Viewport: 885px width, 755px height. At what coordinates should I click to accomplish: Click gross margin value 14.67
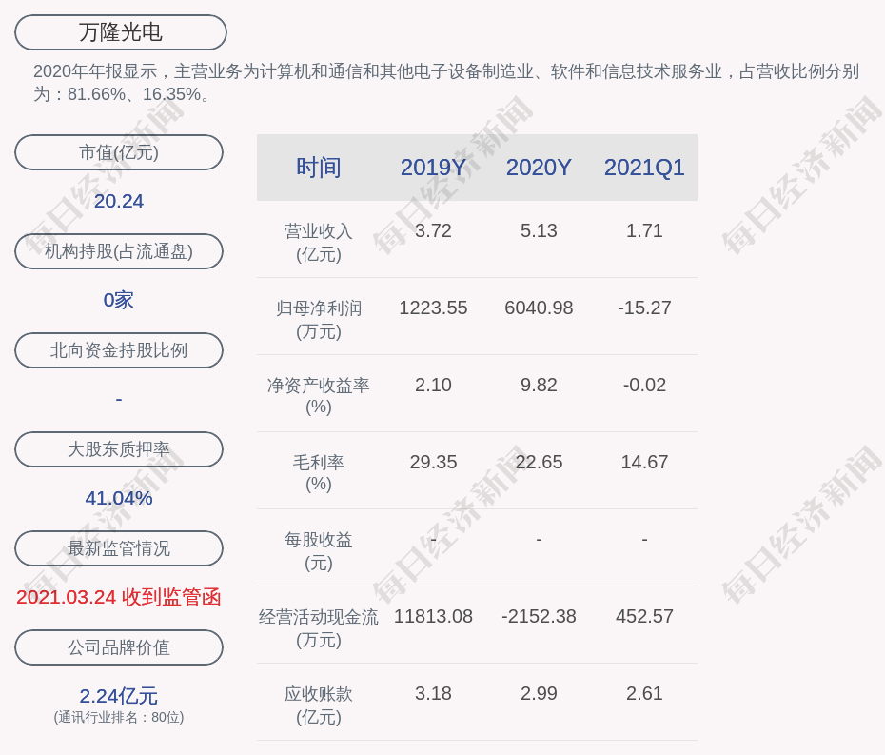click(644, 462)
